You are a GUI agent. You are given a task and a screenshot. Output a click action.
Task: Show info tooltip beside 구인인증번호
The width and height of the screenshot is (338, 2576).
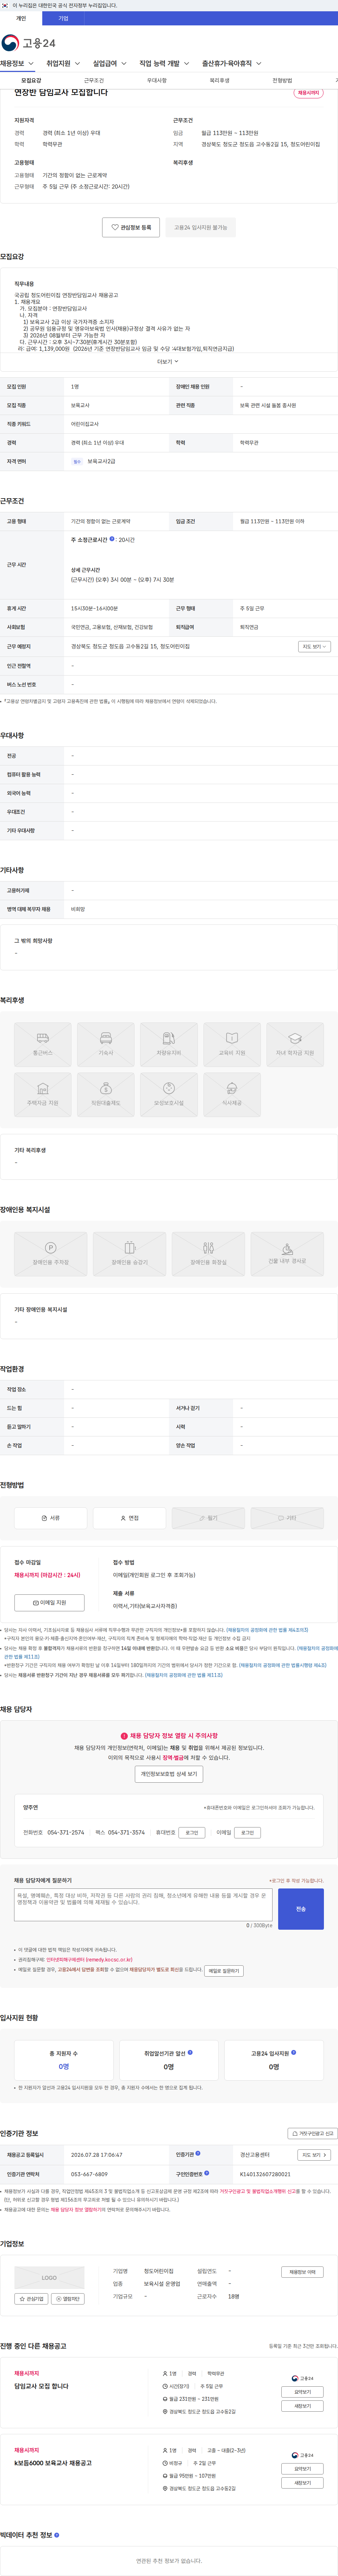(207, 2173)
